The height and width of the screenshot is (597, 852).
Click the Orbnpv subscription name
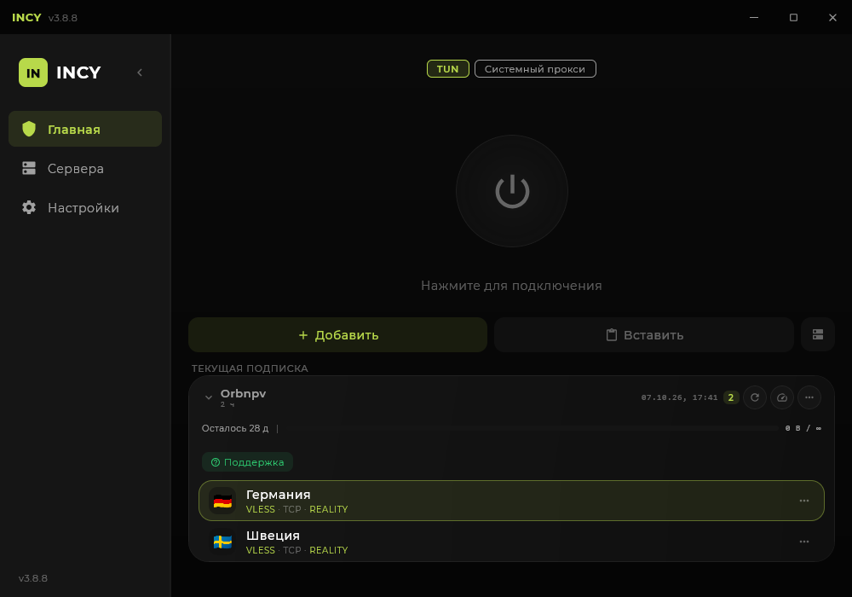(x=243, y=393)
